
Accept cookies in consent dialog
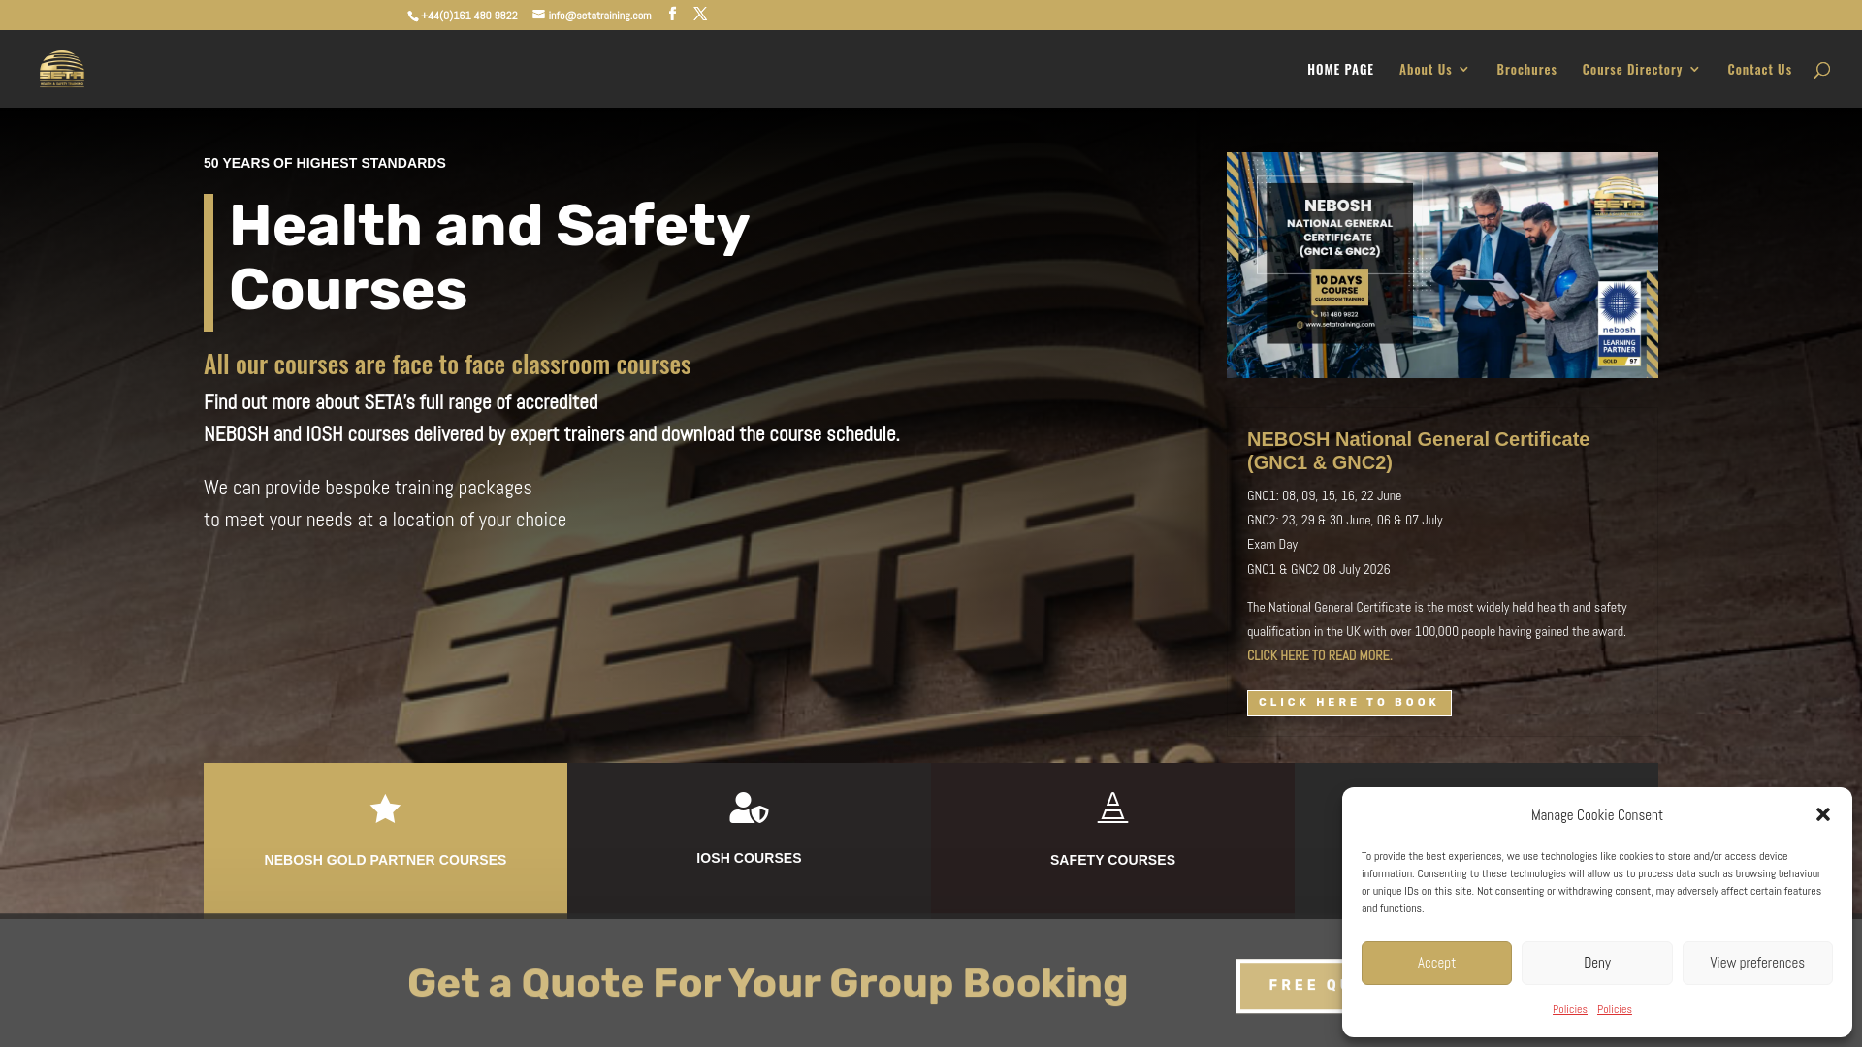click(x=1436, y=963)
